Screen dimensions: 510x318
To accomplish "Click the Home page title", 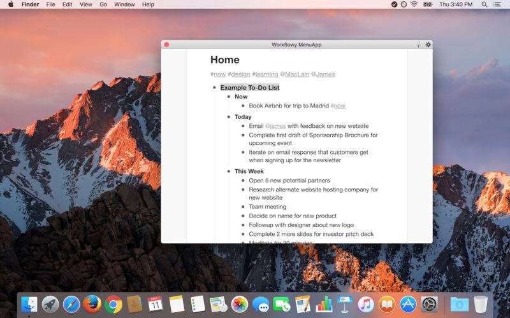I will pos(225,60).
